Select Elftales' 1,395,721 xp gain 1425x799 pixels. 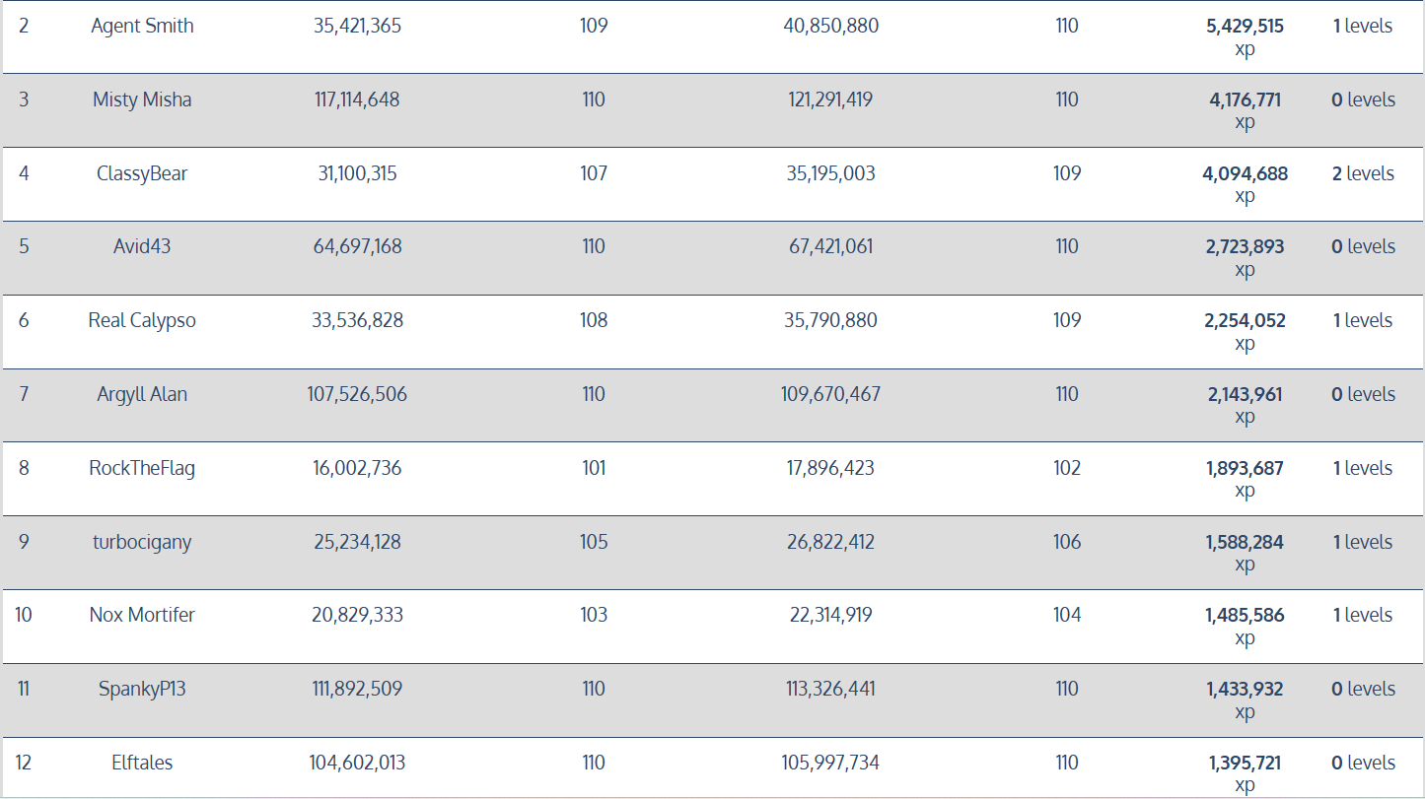click(1245, 763)
